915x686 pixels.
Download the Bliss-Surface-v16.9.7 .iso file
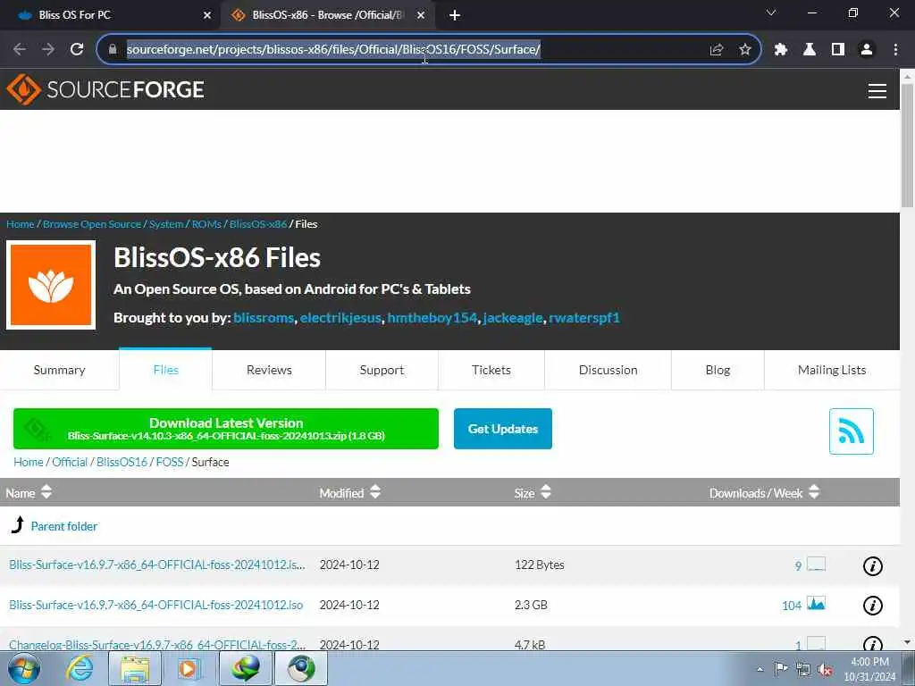tap(156, 605)
